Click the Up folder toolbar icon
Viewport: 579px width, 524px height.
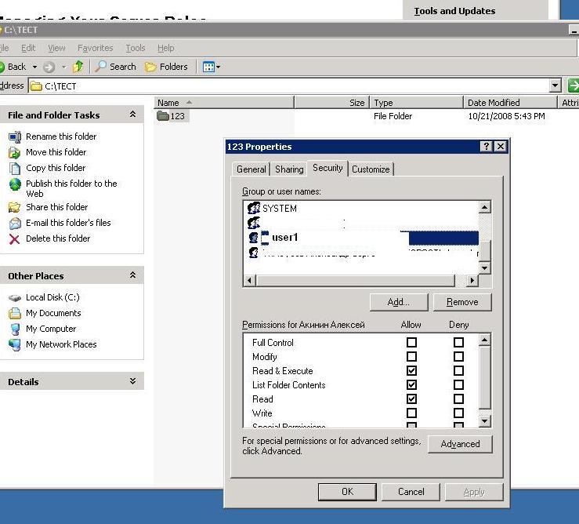click(78, 67)
